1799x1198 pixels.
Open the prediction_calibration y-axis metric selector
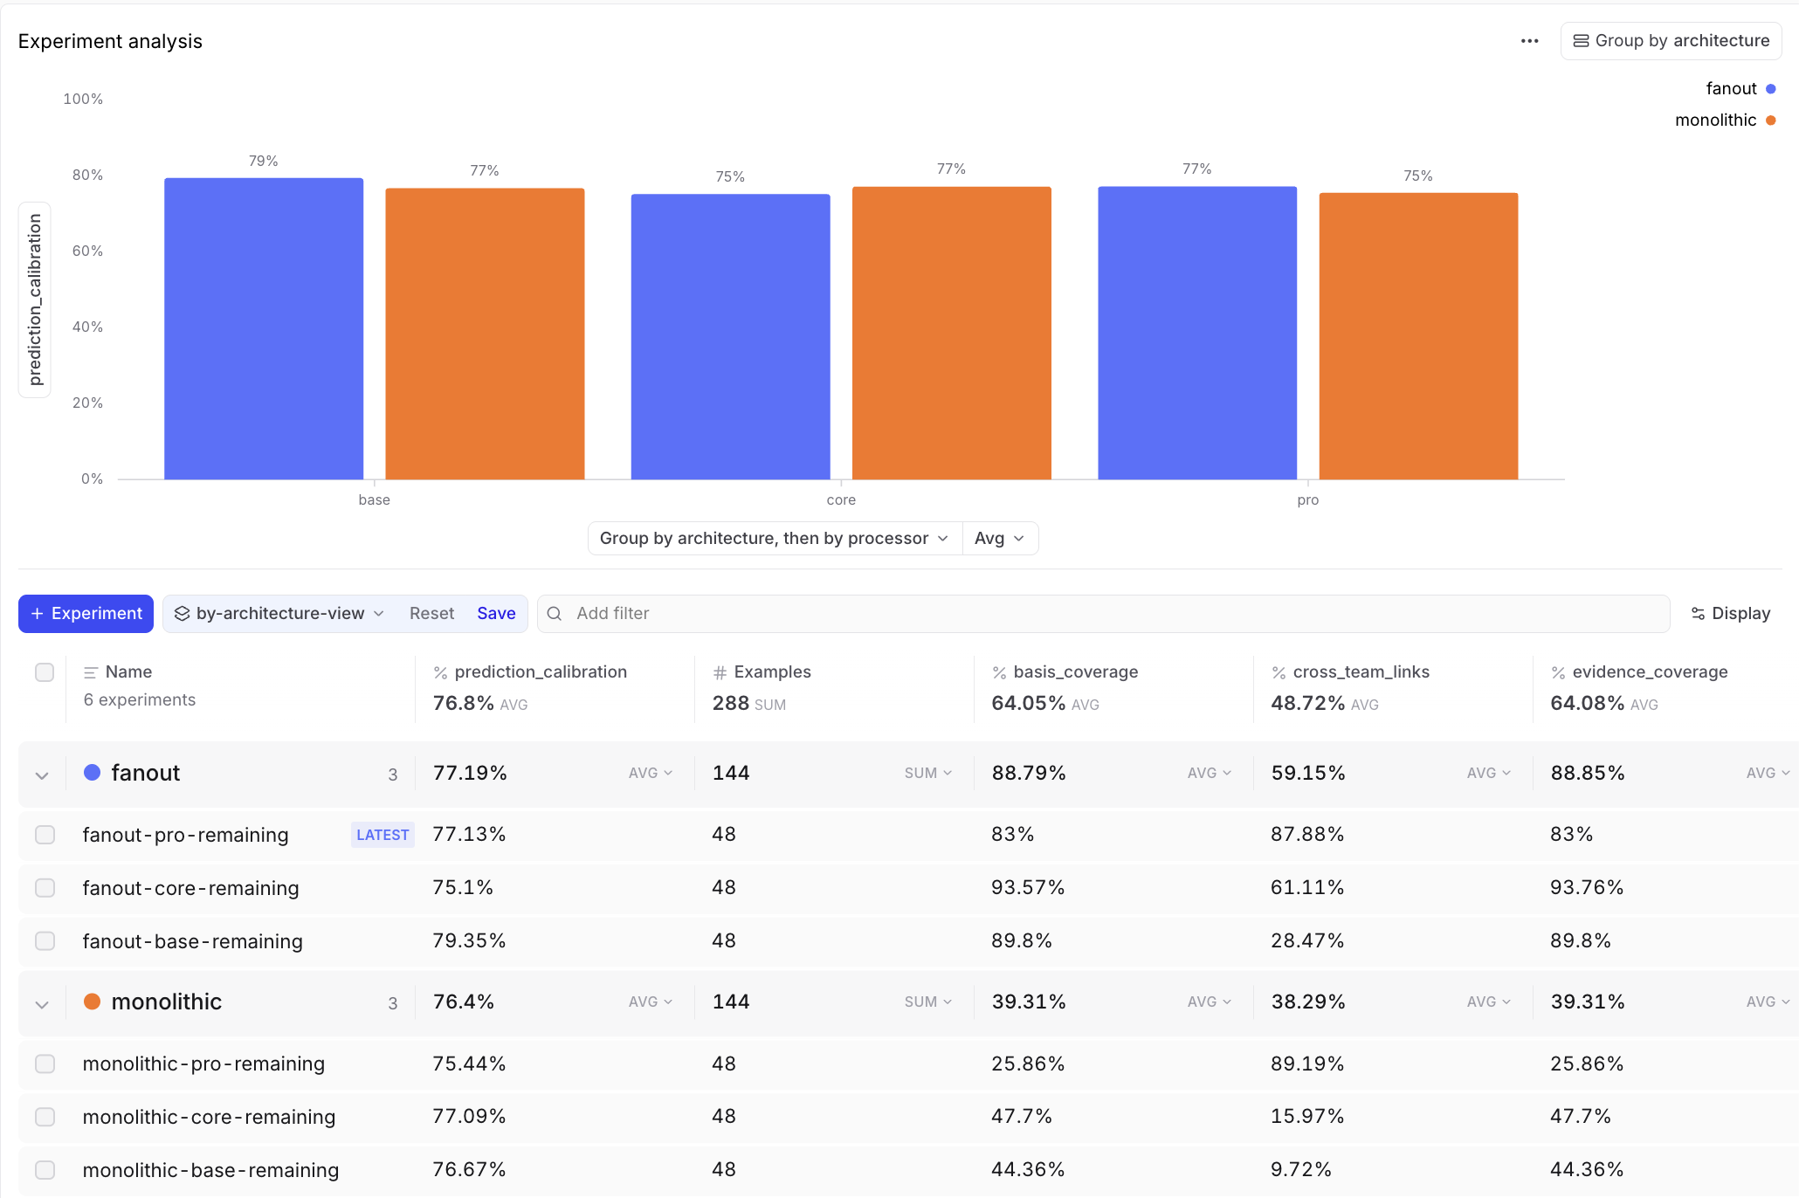pos(35,299)
